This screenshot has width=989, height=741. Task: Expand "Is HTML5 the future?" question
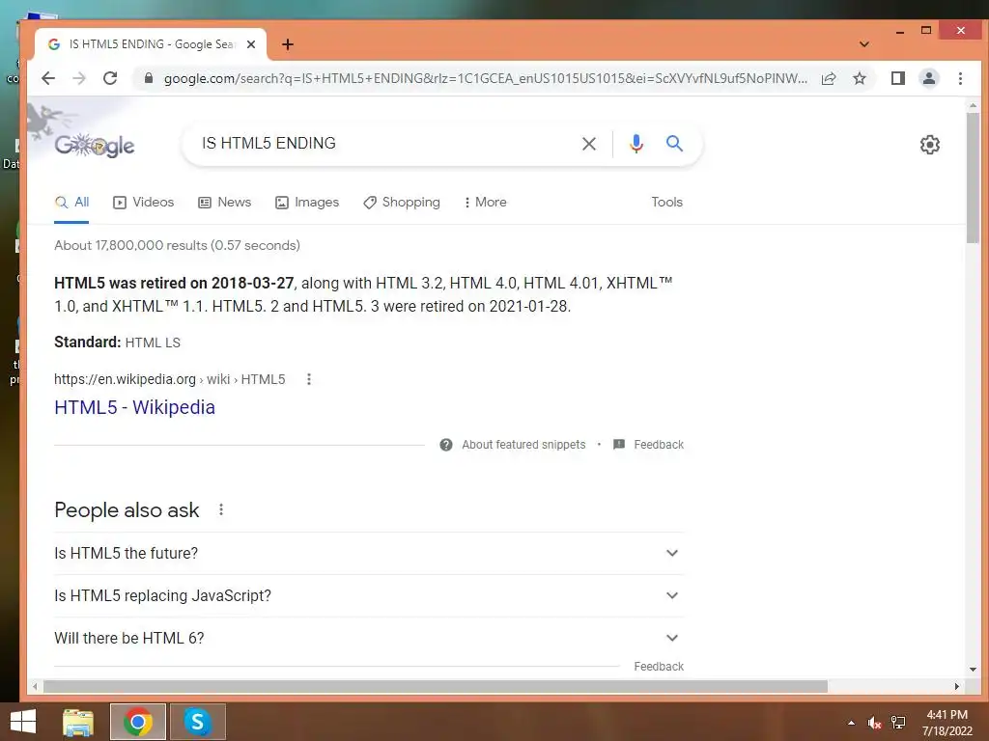tap(369, 553)
